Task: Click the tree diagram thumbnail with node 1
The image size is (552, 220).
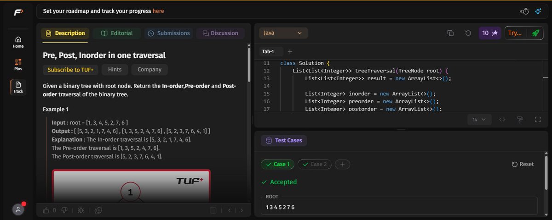Action: [x=131, y=186]
